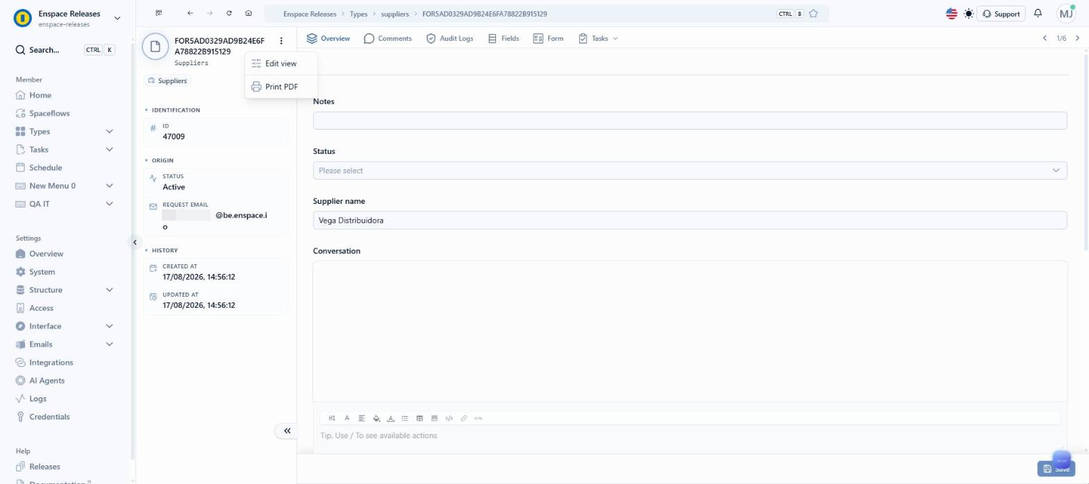Screen dimensions: 1089x484
Task: Open text alignment tool in editor
Action: [x=362, y=418]
